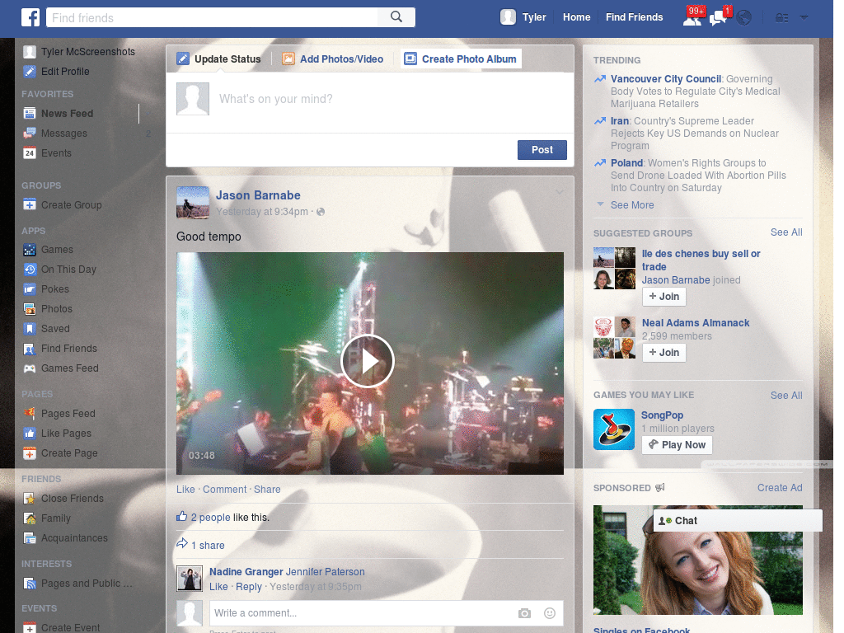Screen dimensions: 844x633
Task: Click See All for suggested groups
Action: (785, 232)
